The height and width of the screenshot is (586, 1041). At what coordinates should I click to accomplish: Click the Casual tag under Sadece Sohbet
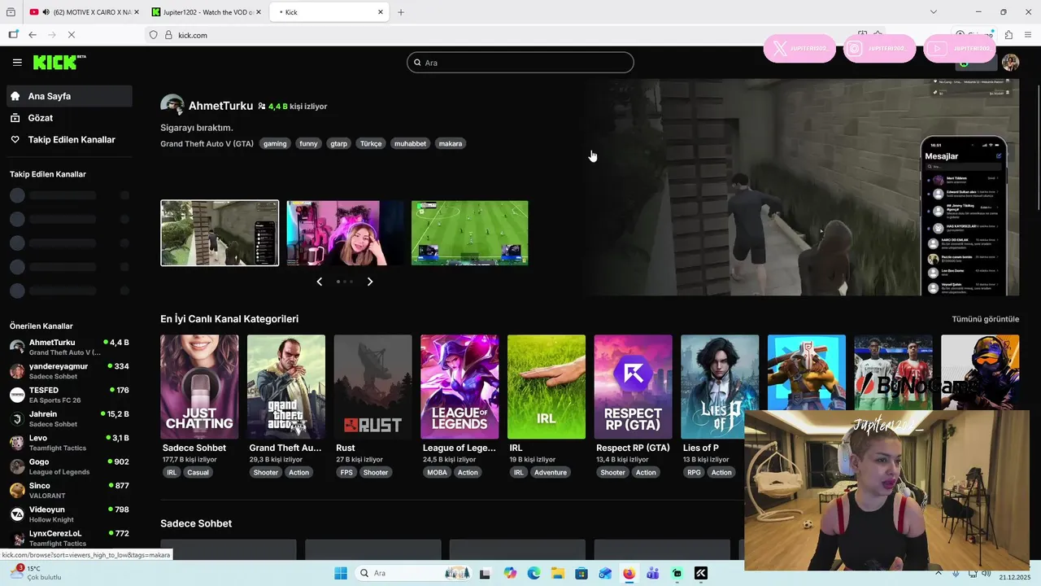click(198, 472)
